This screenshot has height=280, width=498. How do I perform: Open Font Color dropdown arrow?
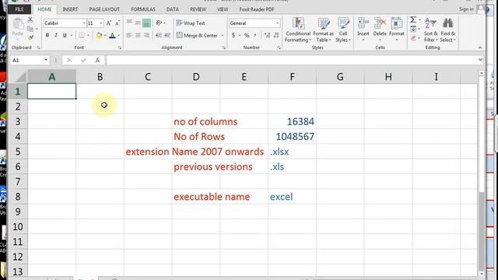119,35
